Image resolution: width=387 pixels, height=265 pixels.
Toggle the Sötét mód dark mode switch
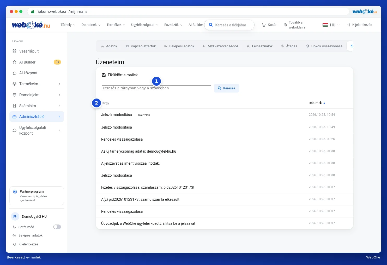tap(57, 227)
